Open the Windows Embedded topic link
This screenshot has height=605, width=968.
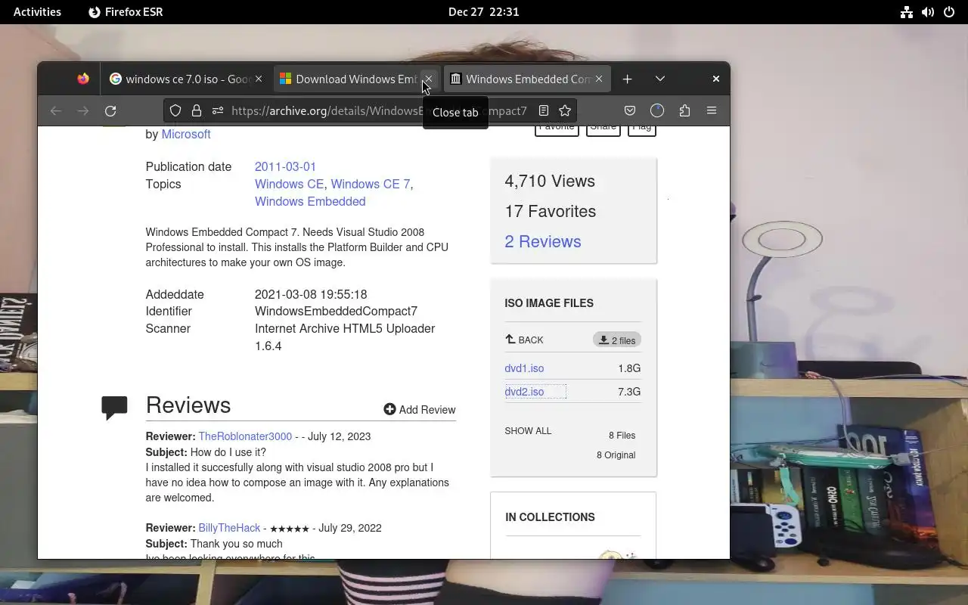[x=310, y=201]
